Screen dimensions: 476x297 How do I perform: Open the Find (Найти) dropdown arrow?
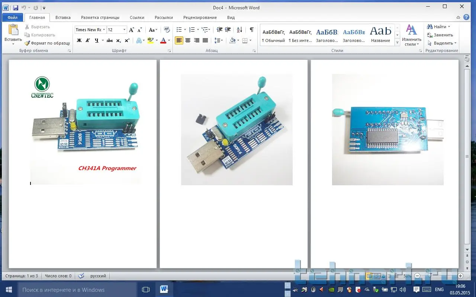(x=449, y=27)
